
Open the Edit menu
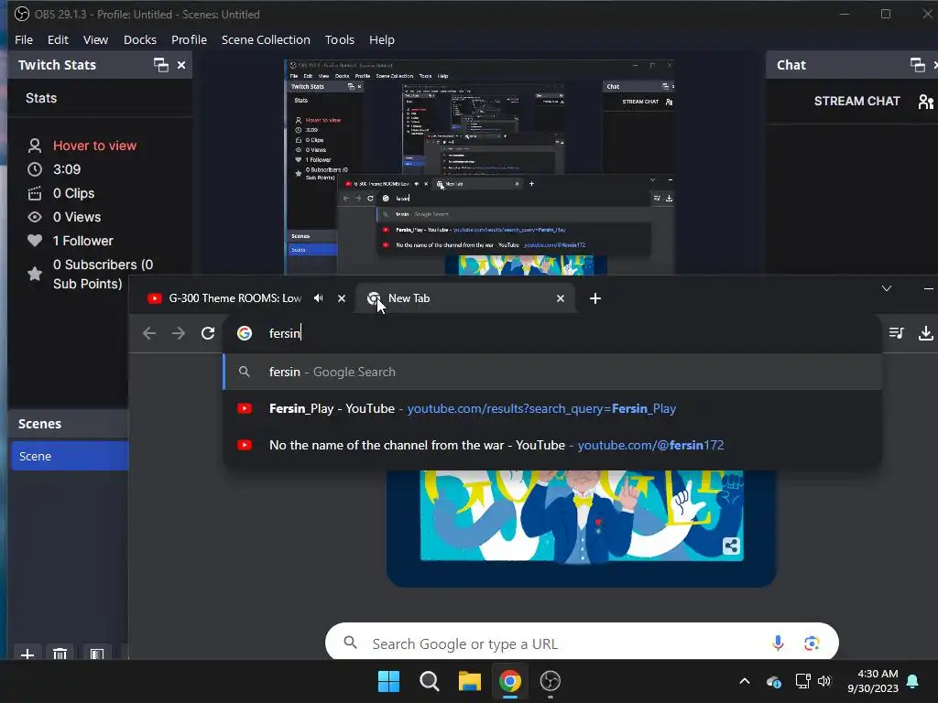point(58,40)
